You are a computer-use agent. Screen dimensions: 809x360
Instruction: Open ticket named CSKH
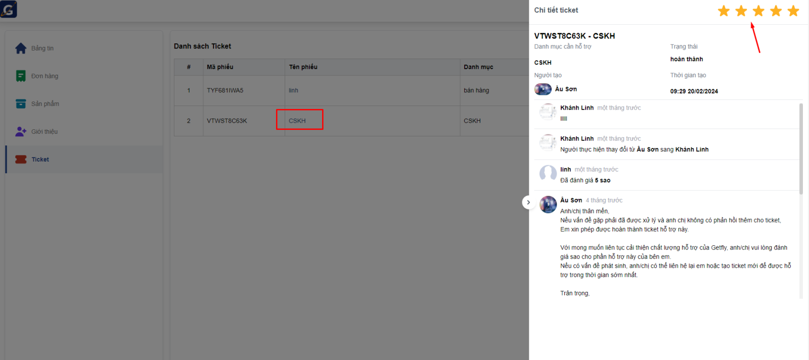coord(297,121)
